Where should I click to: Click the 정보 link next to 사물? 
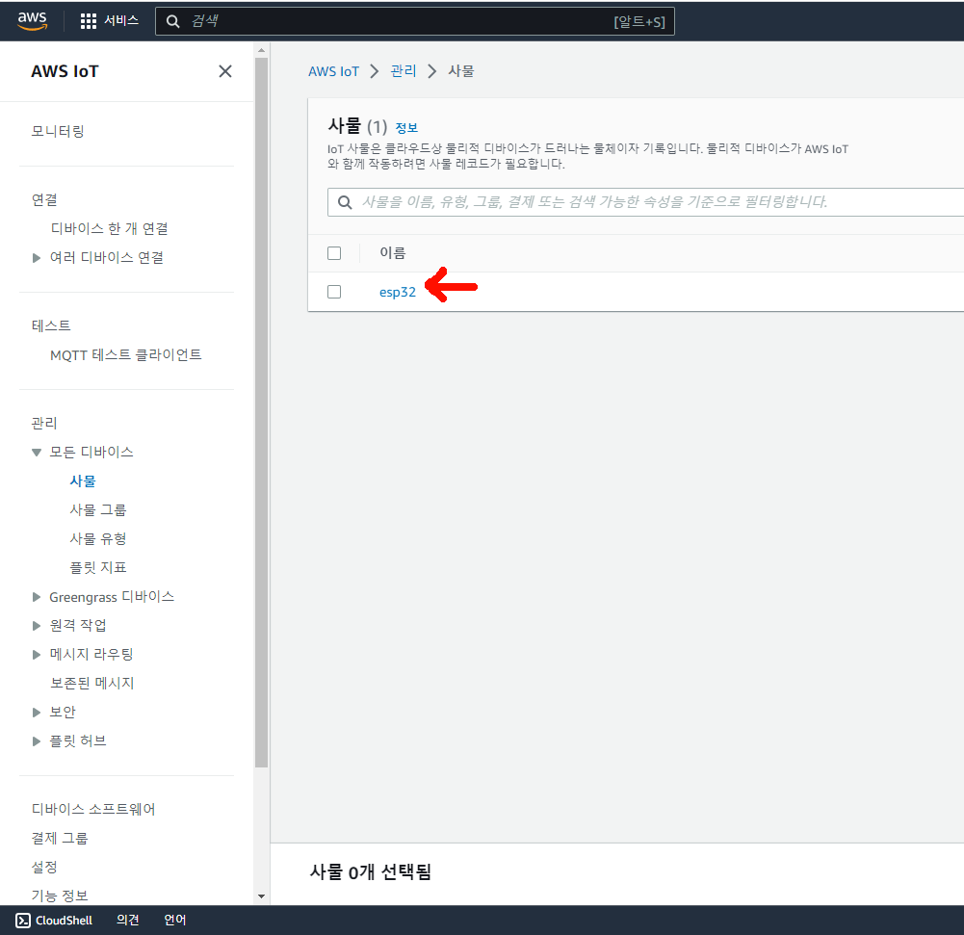406,128
